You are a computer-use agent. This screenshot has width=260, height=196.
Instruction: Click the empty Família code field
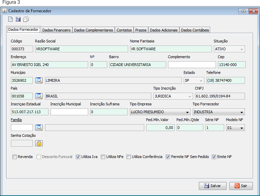pos(22,128)
